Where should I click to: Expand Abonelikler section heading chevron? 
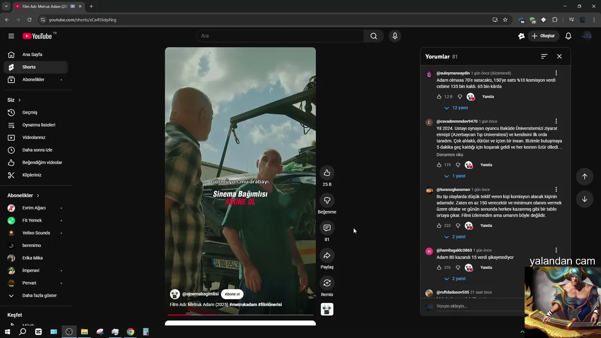tap(38, 195)
